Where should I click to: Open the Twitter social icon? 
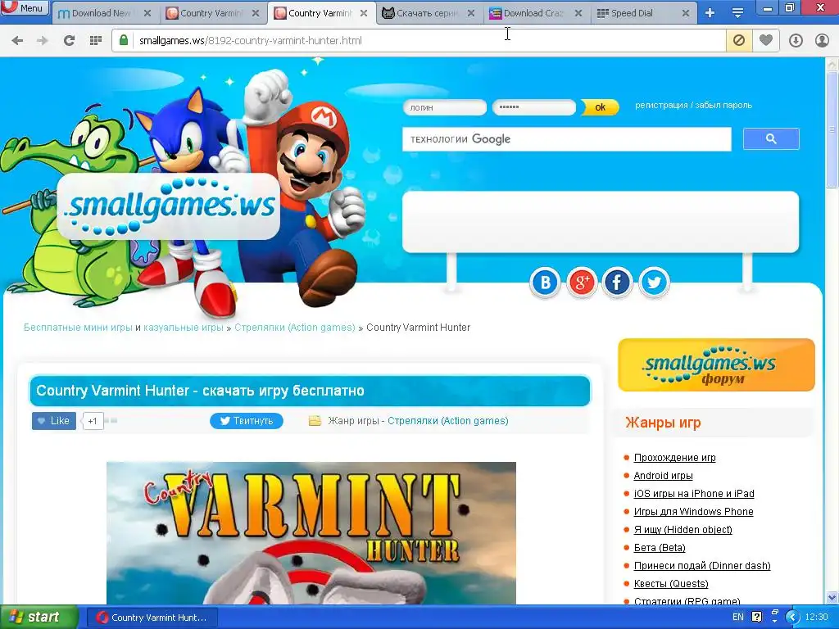pyautogui.click(x=654, y=283)
